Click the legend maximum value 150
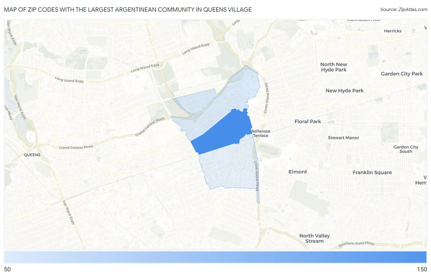The image size is (431, 276). coord(422,269)
